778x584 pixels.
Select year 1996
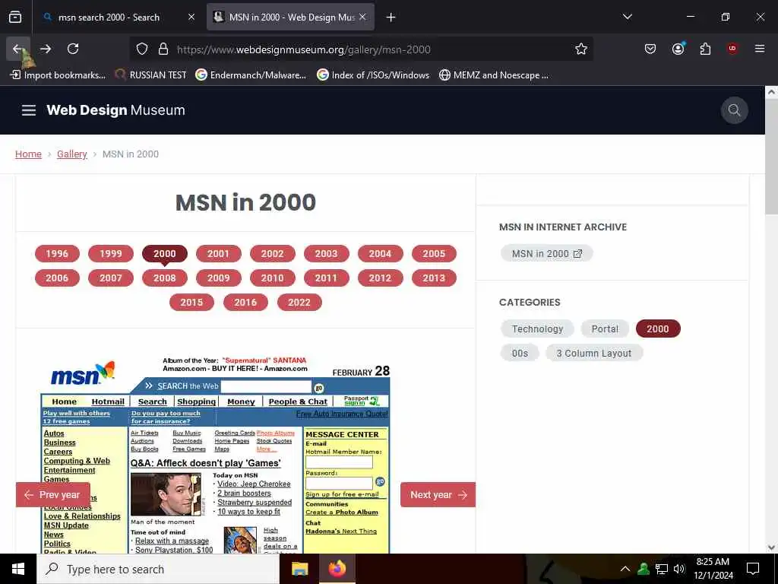(57, 254)
